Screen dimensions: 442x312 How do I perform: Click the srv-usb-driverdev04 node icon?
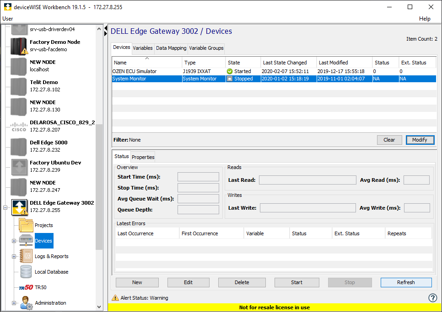pyautogui.click(x=19, y=29)
